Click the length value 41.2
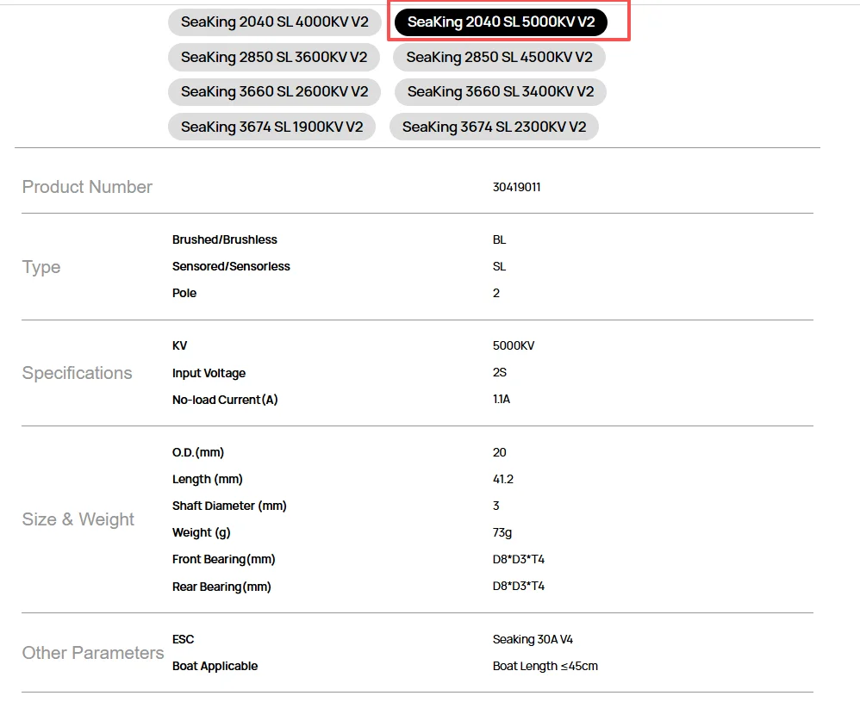The height and width of the screenshot is (702, 860). click(503, 479)
